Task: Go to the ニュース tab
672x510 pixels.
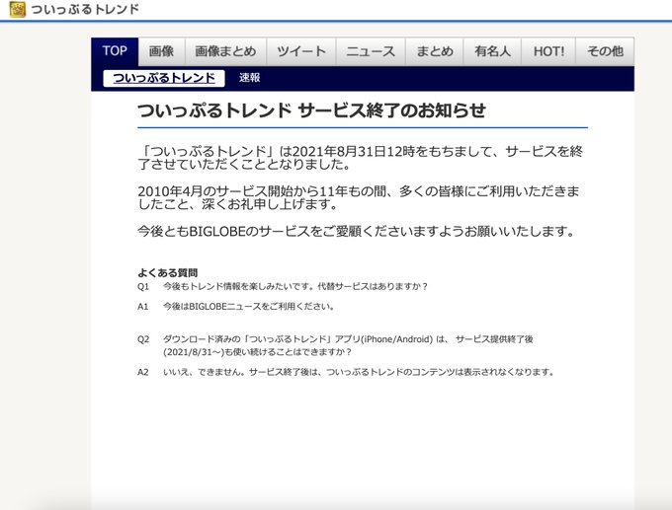Action: coord(371,51)
